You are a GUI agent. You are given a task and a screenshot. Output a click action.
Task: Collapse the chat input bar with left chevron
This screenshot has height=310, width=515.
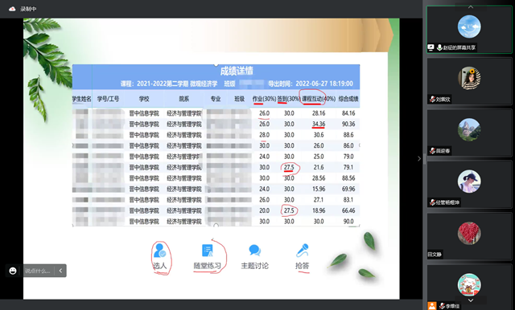60,271
